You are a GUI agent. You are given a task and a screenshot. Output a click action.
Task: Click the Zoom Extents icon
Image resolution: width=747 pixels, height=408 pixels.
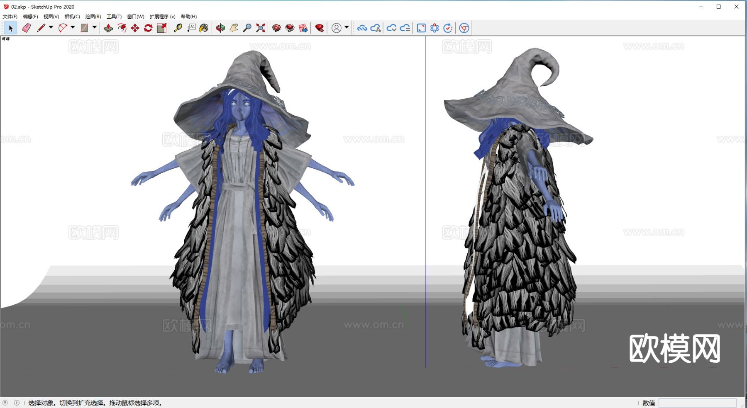[261, 28]
